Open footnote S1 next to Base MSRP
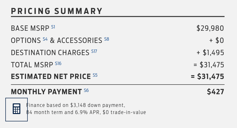The height and width of the screenshot is (128, 237). pyautogui.click(x=53, y=26)
